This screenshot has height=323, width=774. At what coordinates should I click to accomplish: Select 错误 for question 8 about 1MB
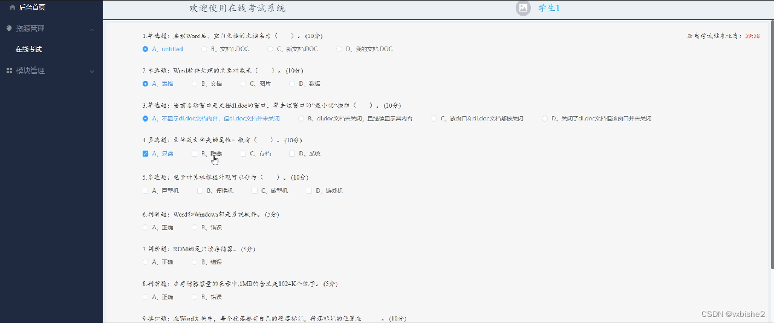pyautogui.click(x=207, y=297)
